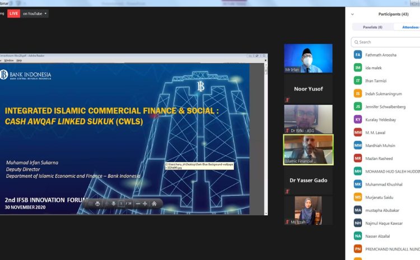Click muted mic icon on Dr Yasser Gado tile
This screenshot has height=260, width=420.
[287, 192]
